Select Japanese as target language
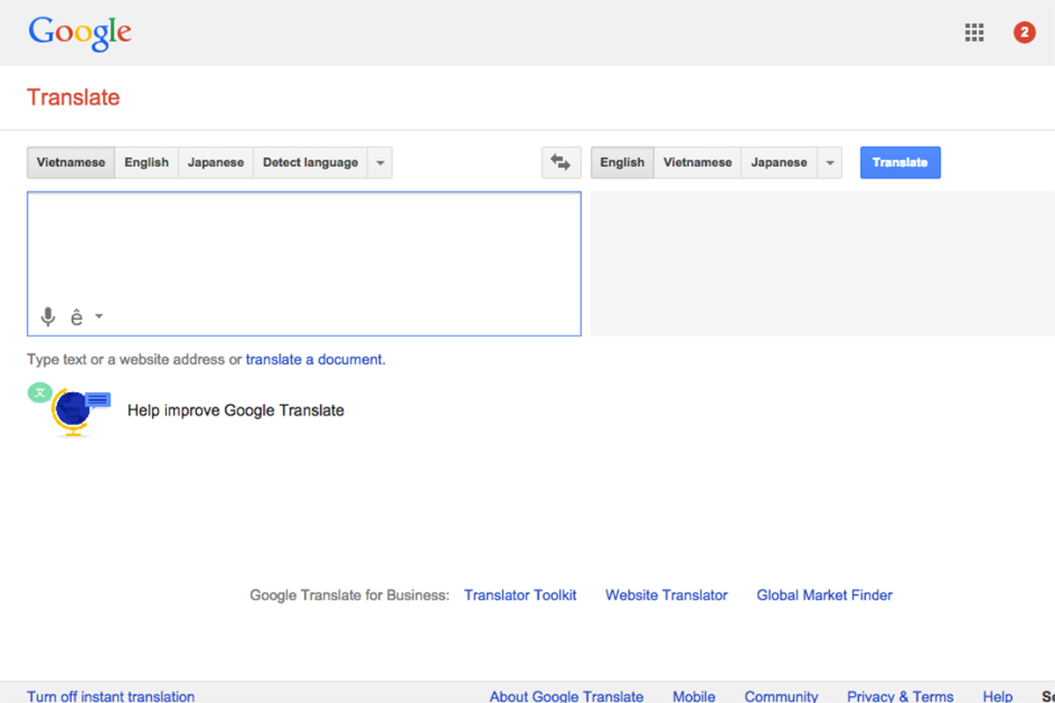Image resolution: width=1055 pixels, height=703 pixels. tap(779, 163)
